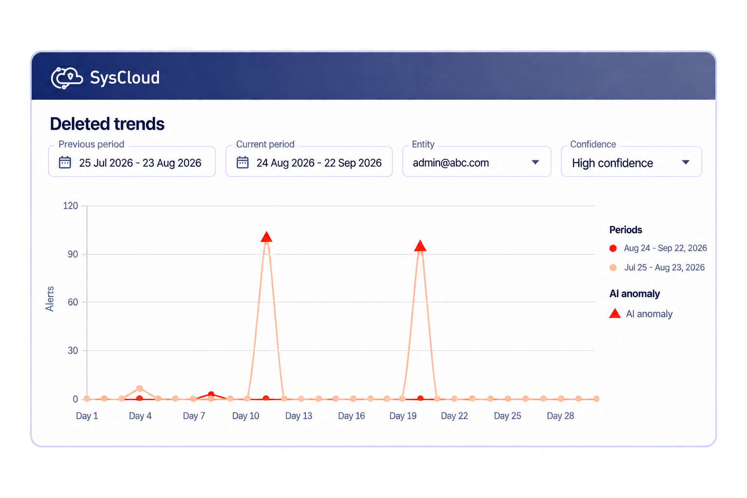The width and height of the screenshot is (747, 498).
Task: Click the SysCloud brand name
Action: click(x=125, y=78)
